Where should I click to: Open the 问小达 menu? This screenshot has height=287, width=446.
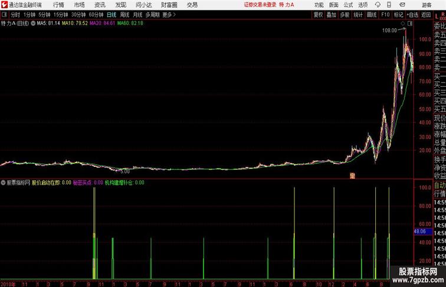point(143,5)
